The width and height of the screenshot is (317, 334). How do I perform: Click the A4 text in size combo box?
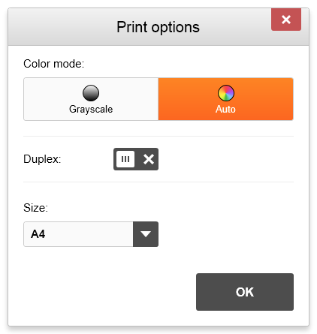38,234
